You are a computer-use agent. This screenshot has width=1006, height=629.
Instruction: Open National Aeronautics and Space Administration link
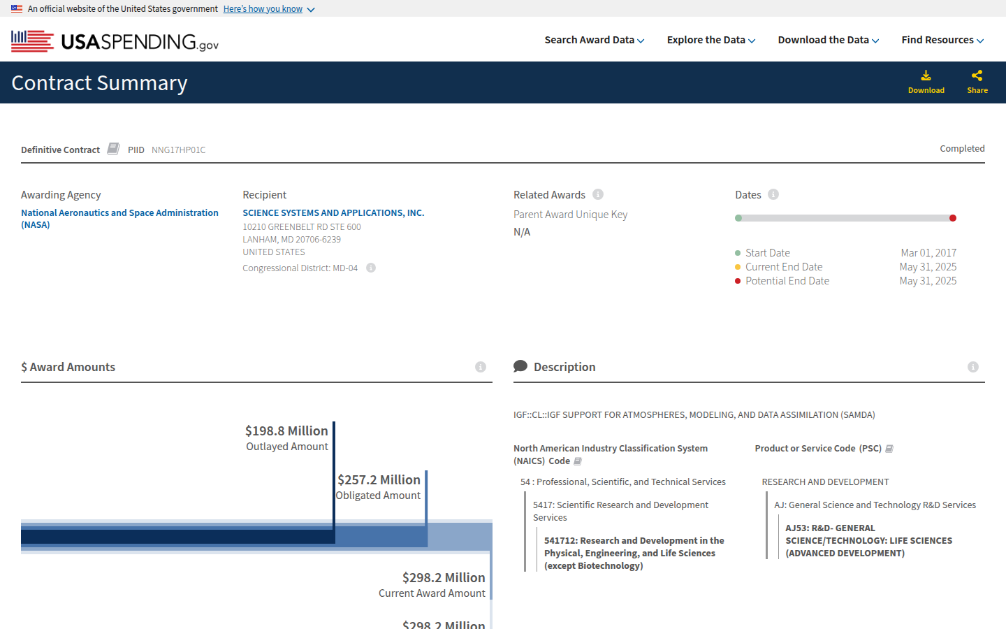click(119, 219)
